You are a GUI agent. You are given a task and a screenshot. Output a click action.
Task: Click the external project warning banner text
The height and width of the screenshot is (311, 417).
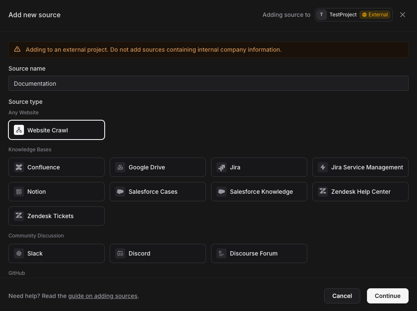click(x=153, y=50)
